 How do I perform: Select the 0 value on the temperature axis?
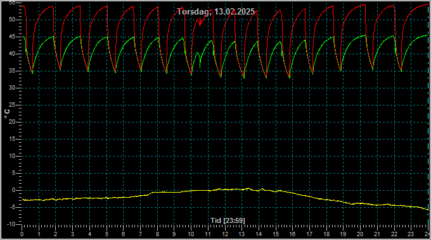click(14, 190)
